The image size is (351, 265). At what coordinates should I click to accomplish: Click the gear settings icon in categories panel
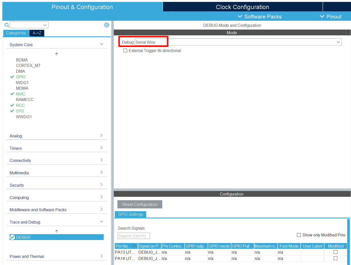point(107,25)
